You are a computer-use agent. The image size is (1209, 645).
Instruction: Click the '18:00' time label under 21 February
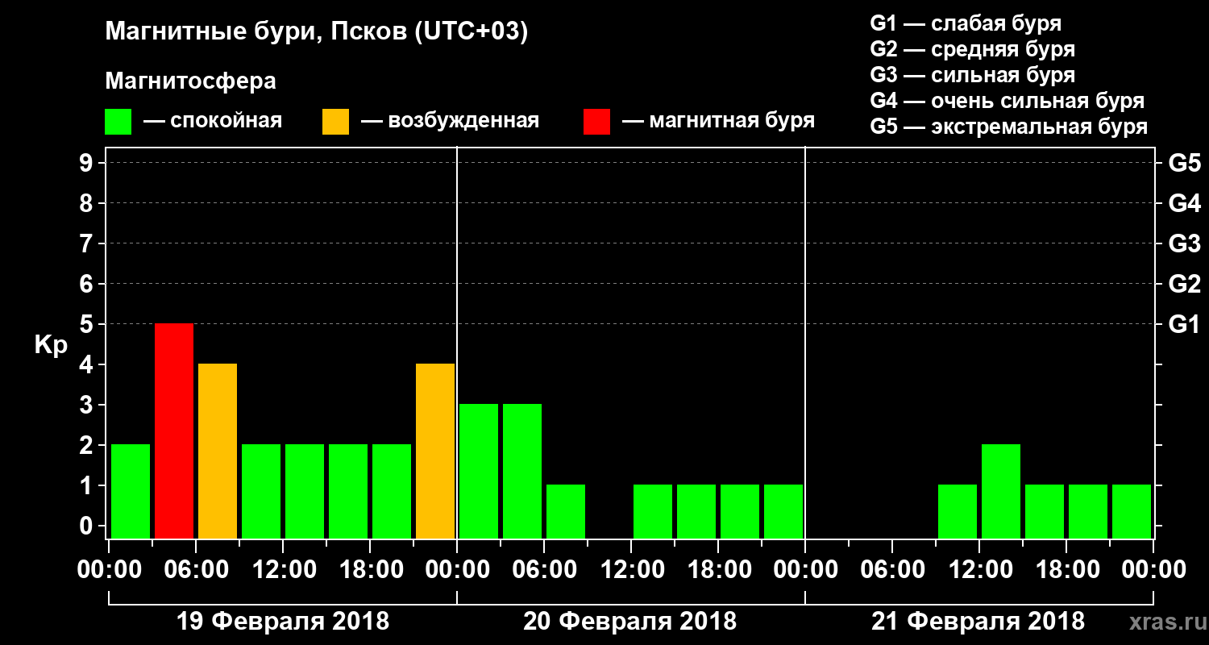click(x=1066, y=570)
